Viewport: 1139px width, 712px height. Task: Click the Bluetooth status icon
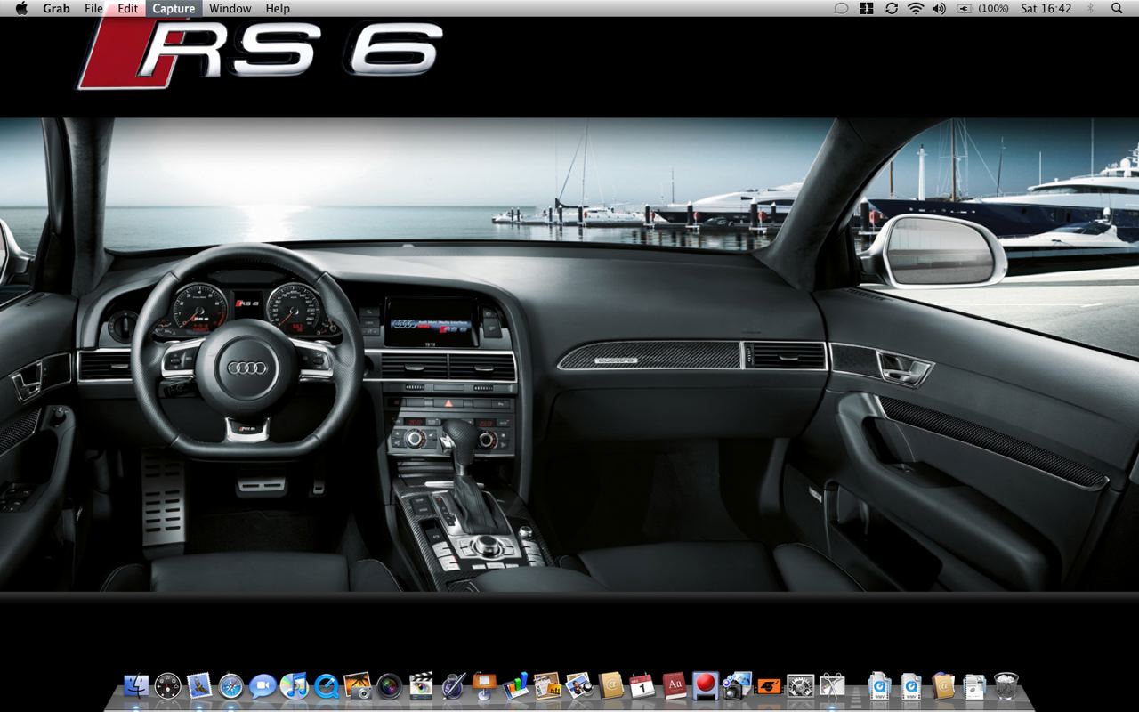tap(1091, 8)
